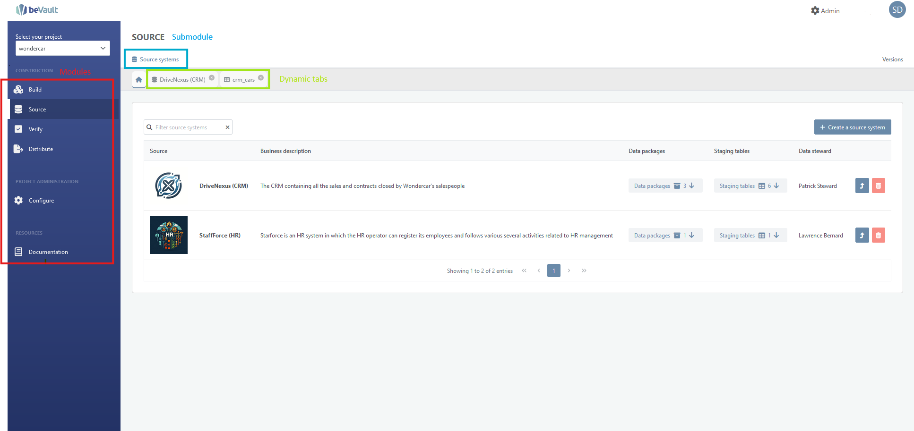The width and height of the screenshot is (914, 431).
Task: Clear the source systems filter with X
Action: click(227, 127)
